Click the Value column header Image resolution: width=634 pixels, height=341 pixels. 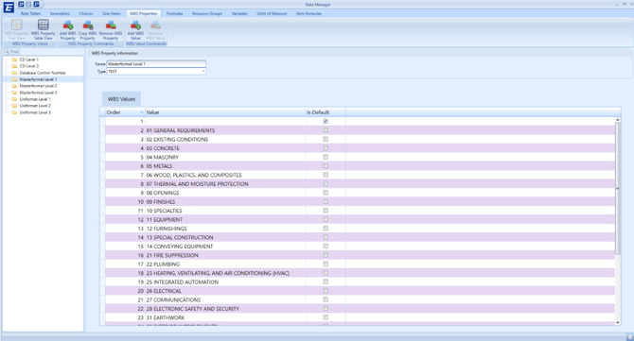click(225, 112)
